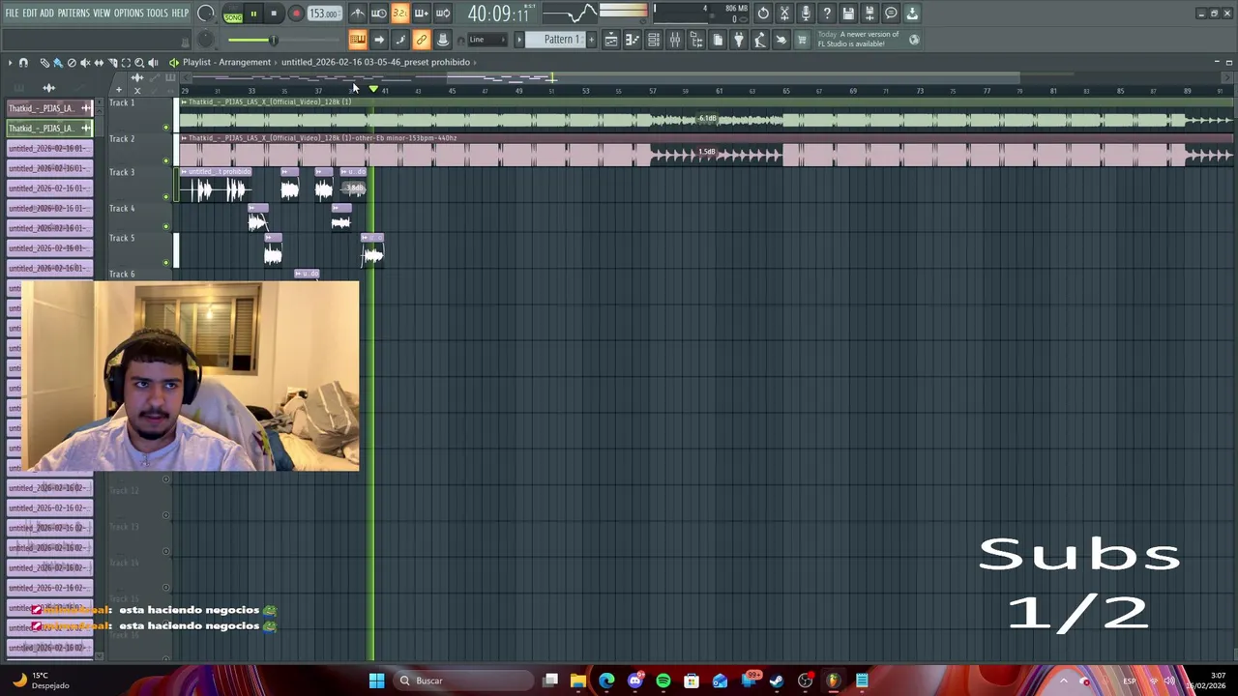Open the project picker copy icon
1238x696 pixels.
(718, 40)
